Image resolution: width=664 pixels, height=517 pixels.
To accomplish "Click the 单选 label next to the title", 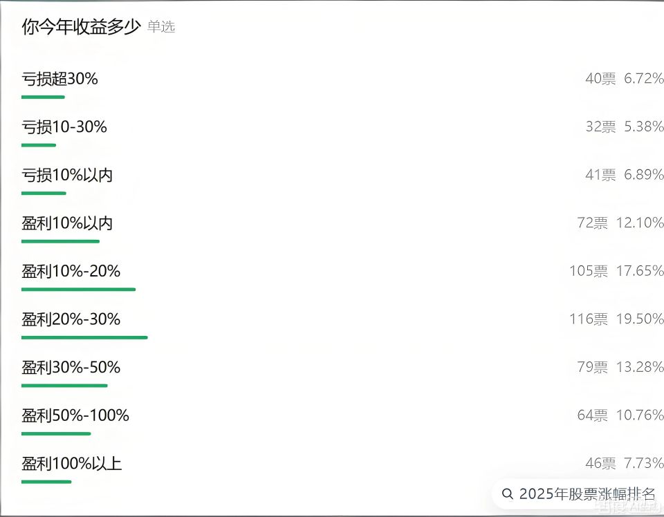I will pos(160,28).
